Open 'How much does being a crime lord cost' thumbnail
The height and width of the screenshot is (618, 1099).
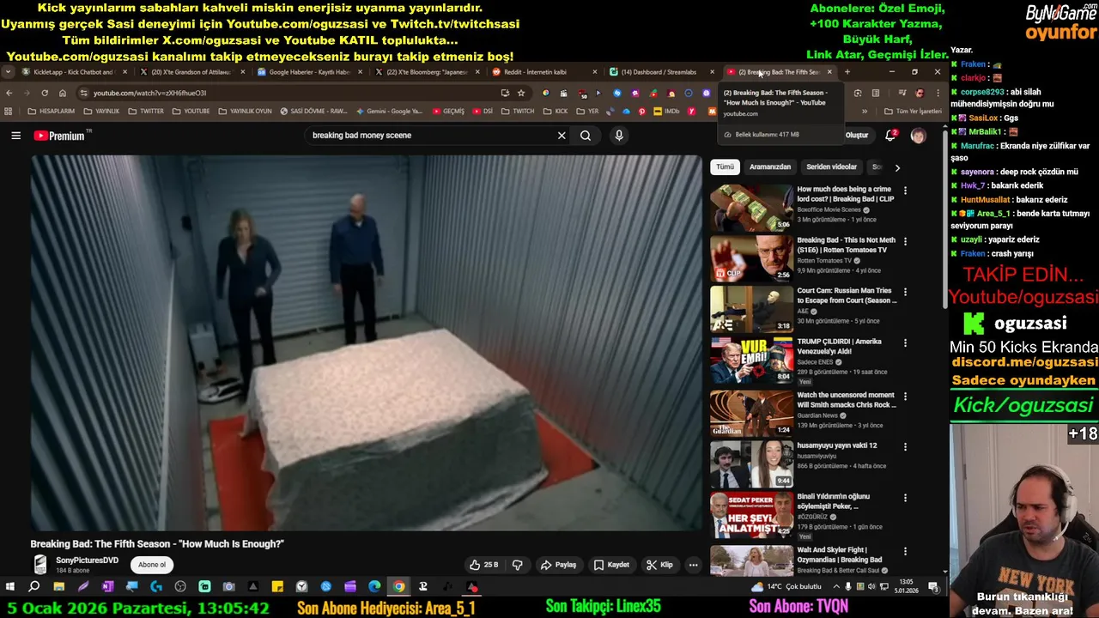click(751, 207)
